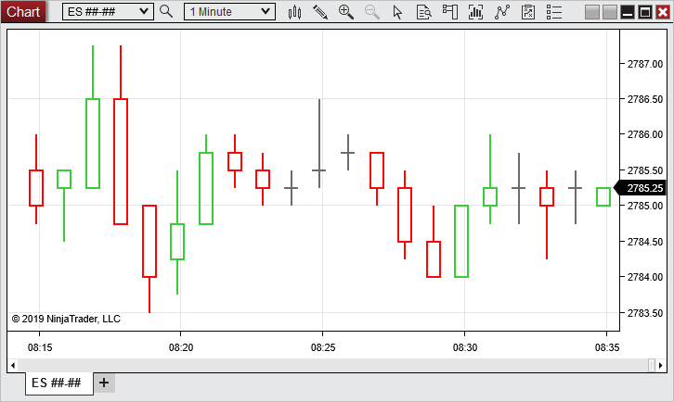Open chart Properties list icon

pyautogui.click(x=554, y=12)
